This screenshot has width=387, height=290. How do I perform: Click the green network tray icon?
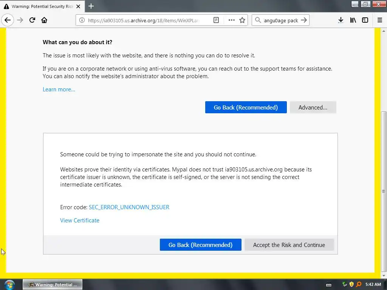(x=345, y=284)
